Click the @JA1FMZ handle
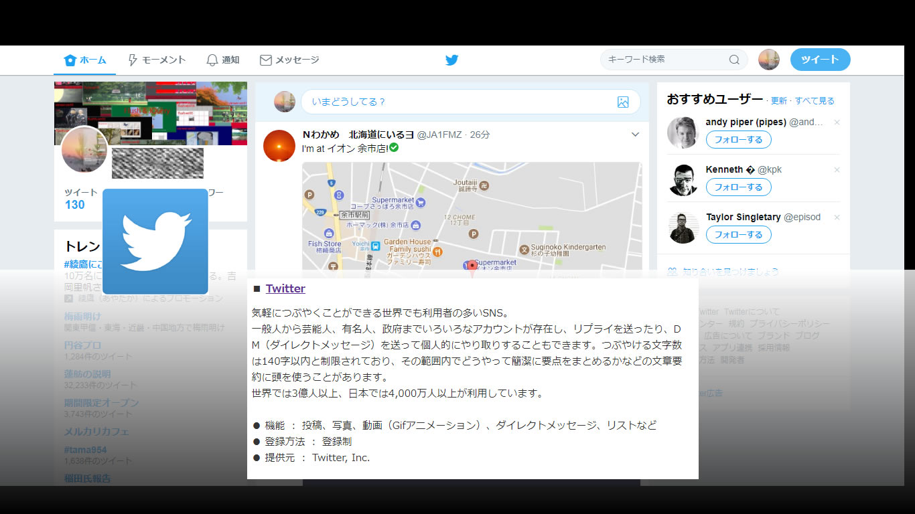 pyautogui.click(x=439, y=135)
